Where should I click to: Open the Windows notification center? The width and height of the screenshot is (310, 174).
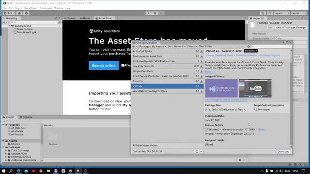[x=304, y=171]
